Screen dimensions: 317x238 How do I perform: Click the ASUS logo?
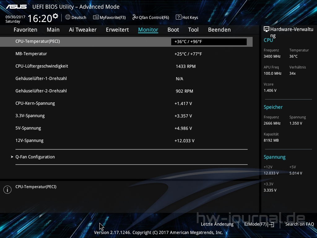tap(16, 7)
